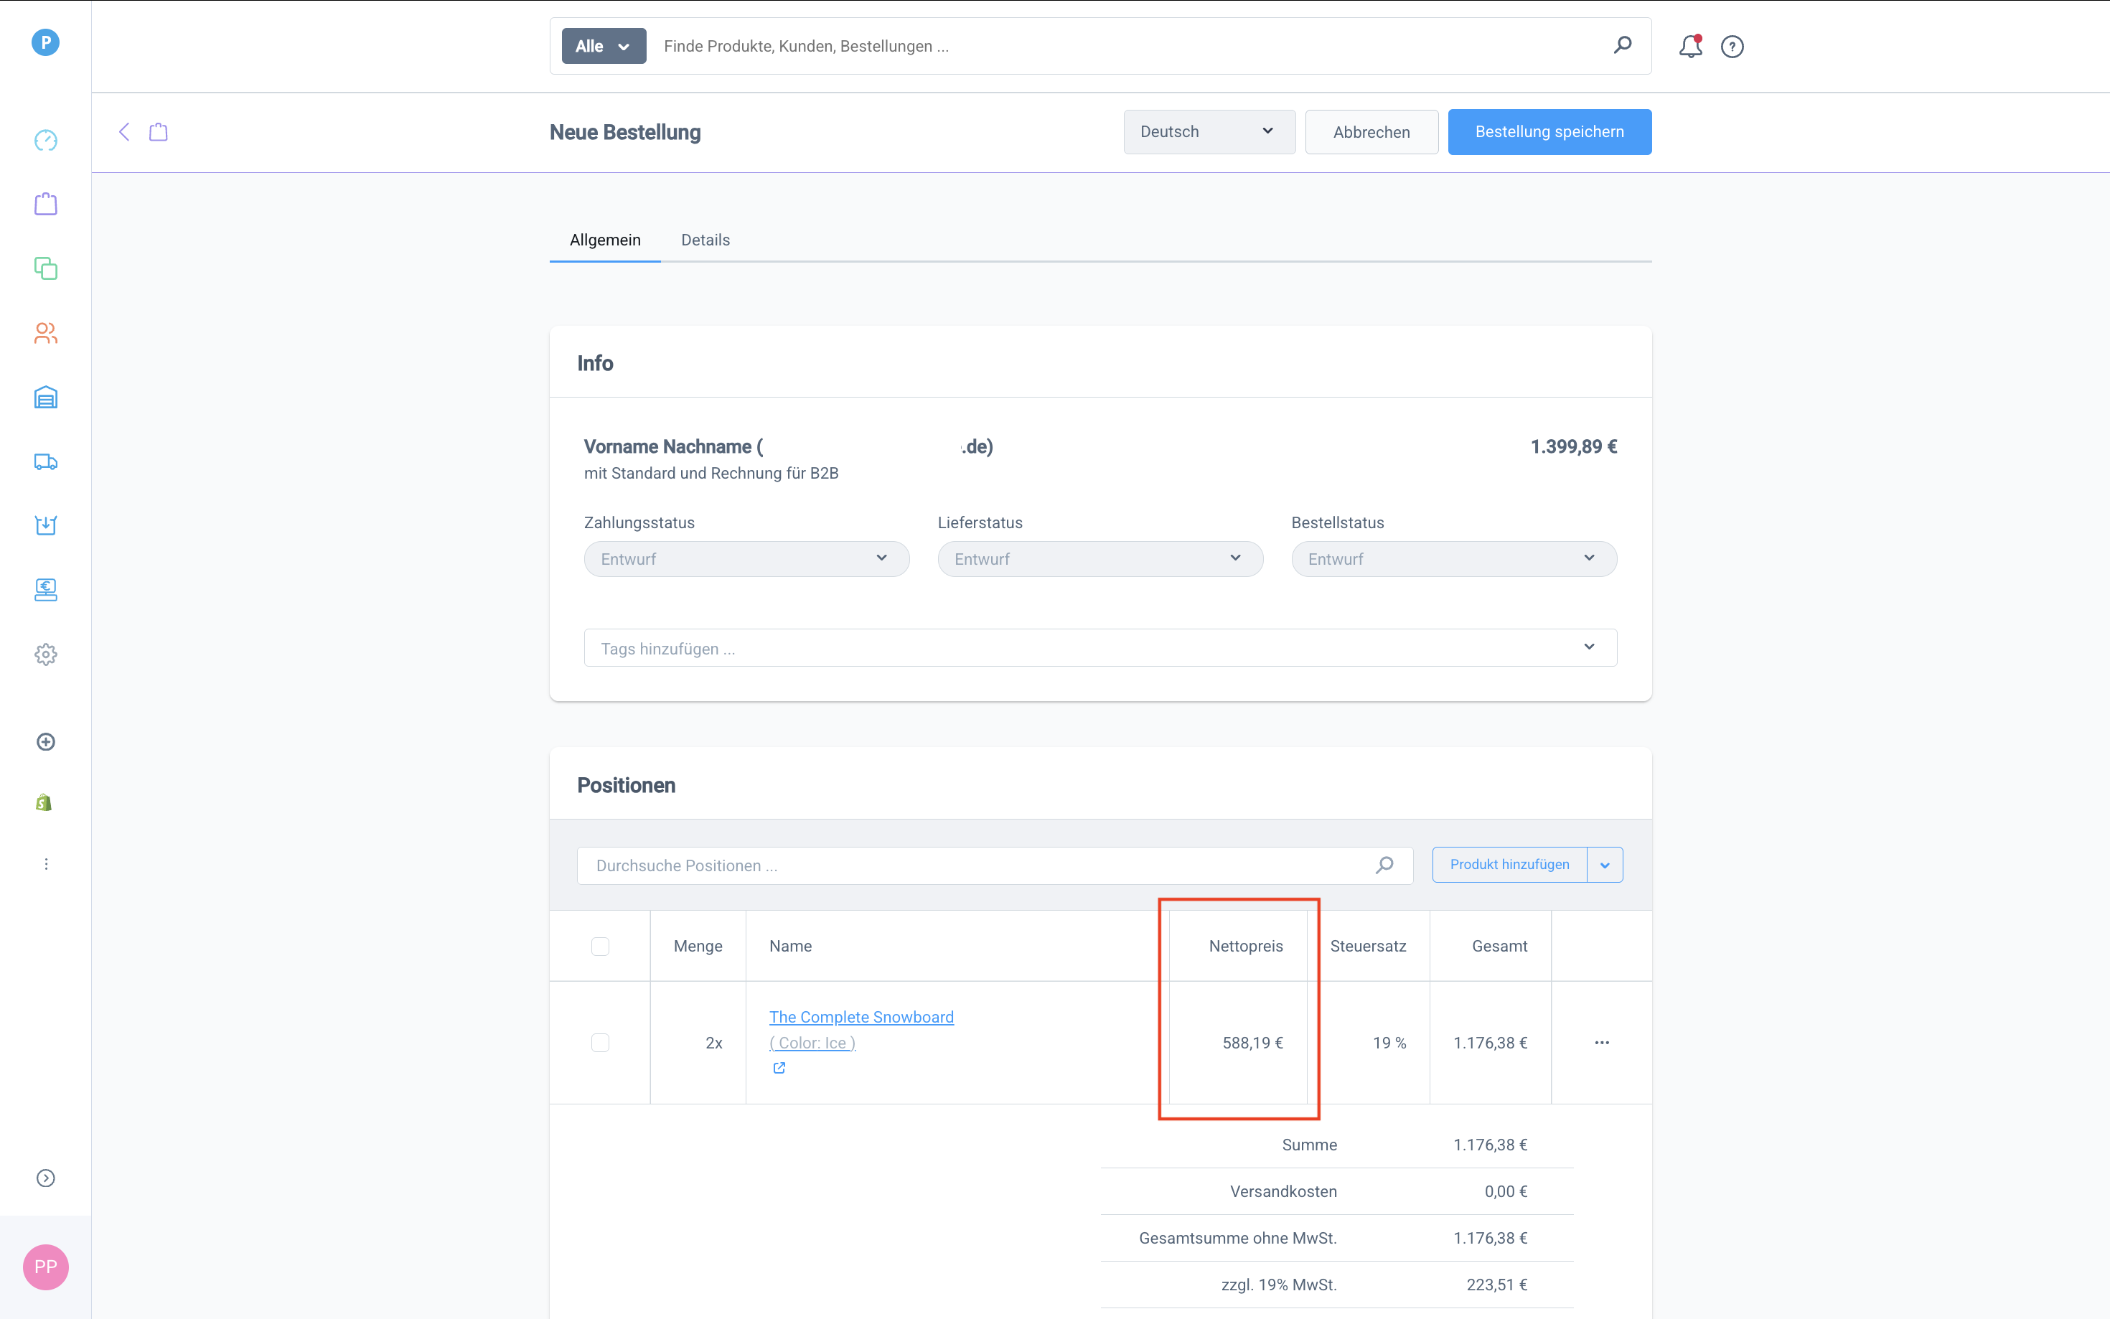Click the Bestellung speichern button
This screenshot has height=1319, width=2110.
pos(1548,132)
